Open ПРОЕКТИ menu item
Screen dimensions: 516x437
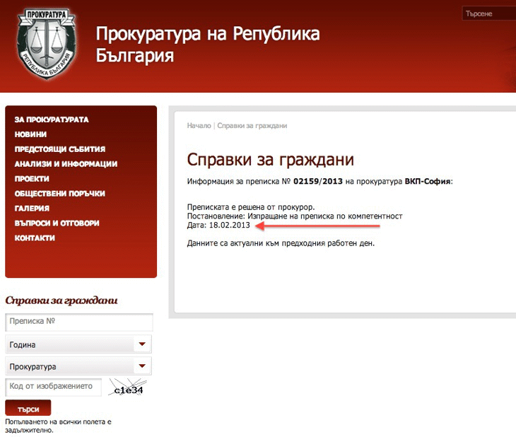click(32, 179)
